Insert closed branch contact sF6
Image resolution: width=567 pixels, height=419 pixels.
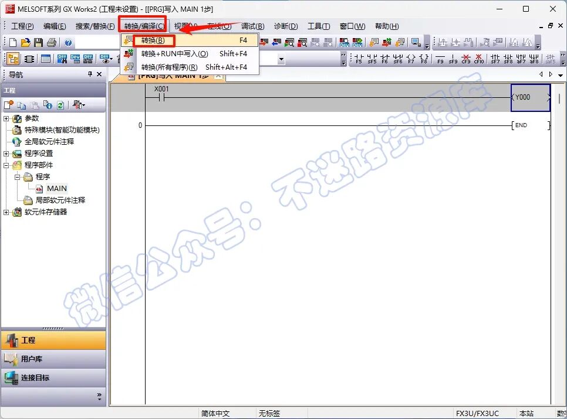(x=398, y=59)
